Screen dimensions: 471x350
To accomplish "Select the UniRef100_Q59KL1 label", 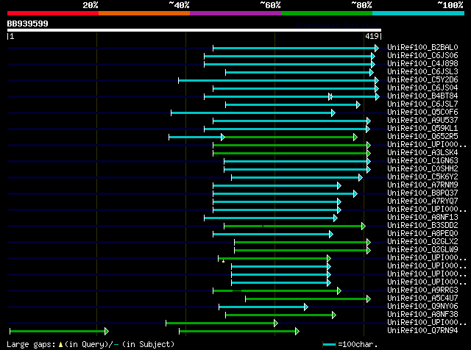I will [x=422, y=129].
